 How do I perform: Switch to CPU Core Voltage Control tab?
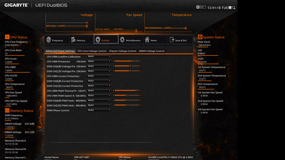coord(92,51)
